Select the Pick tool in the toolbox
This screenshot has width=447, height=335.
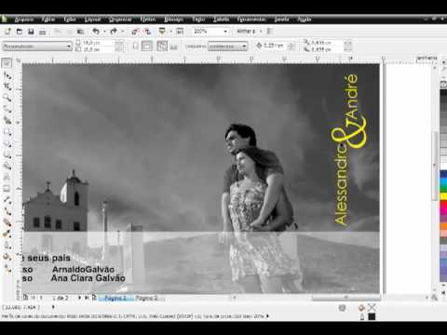(x=7, y=63)
